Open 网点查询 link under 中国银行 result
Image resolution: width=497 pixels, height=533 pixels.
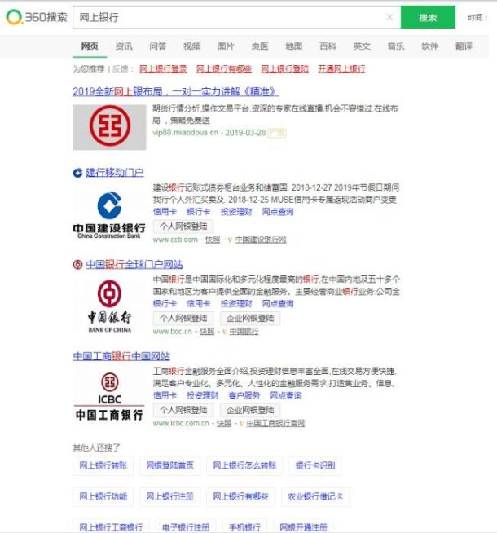coord(278,303)
